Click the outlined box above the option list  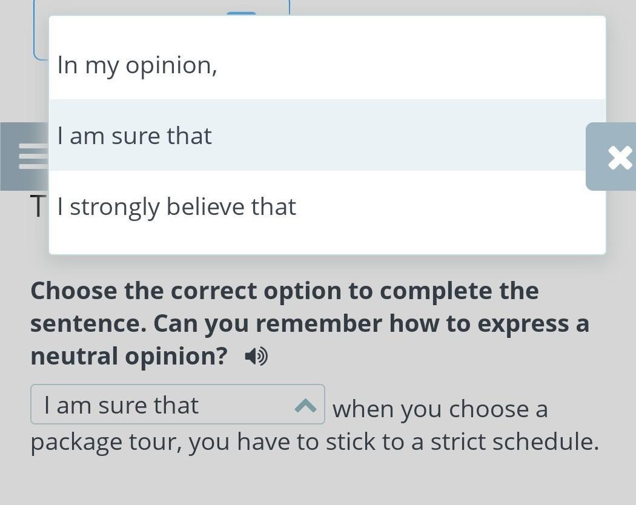click(41, 36)
